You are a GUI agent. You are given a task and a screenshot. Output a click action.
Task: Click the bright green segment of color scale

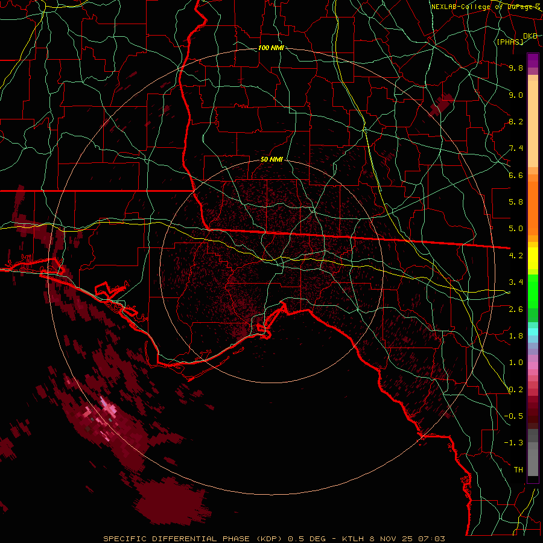click(533, 291)
